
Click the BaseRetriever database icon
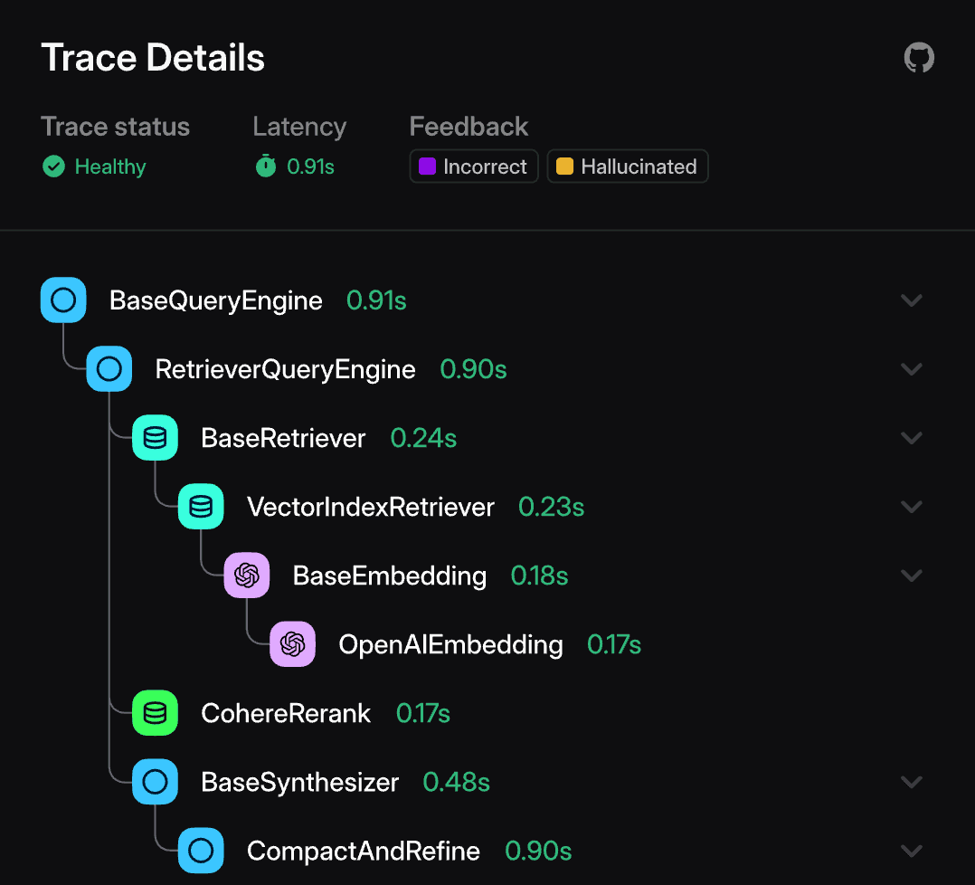pos(156,438)
